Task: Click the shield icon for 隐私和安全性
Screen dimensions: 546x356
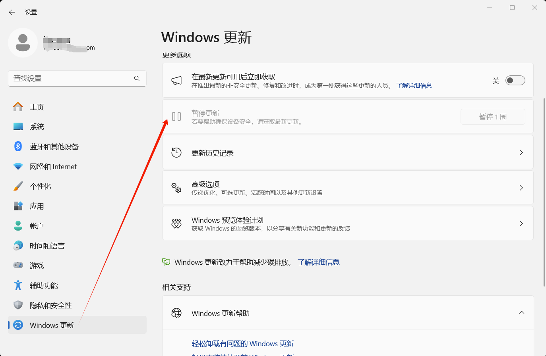Action: [18, 305]
